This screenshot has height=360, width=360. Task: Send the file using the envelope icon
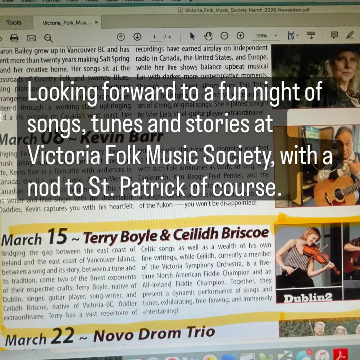pos(32,38)
